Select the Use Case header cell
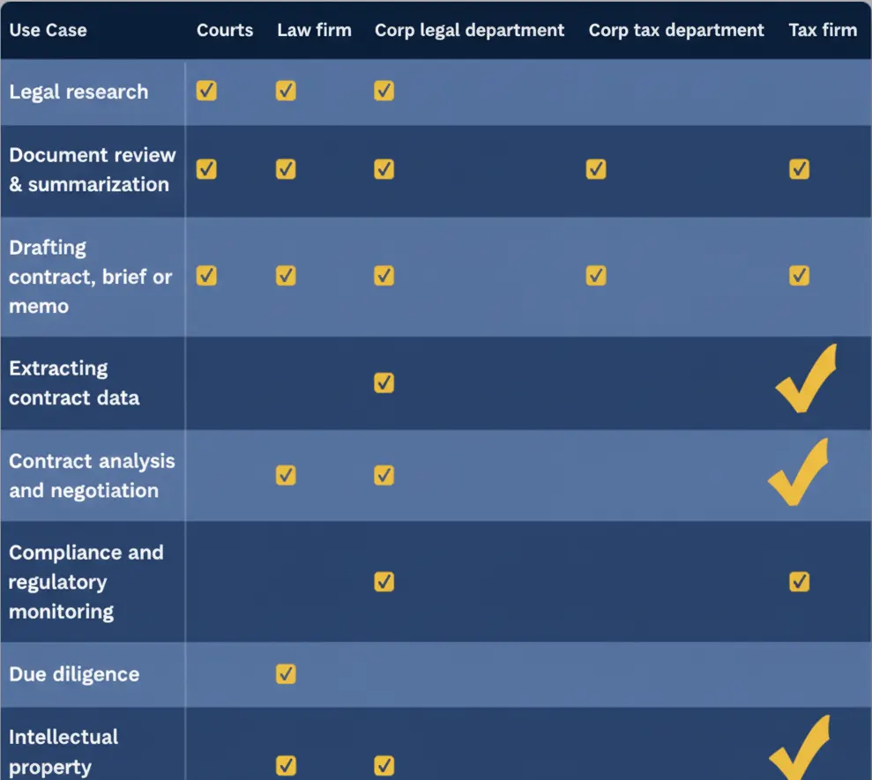This screenshot has height=780, width=872. (48, 30)
